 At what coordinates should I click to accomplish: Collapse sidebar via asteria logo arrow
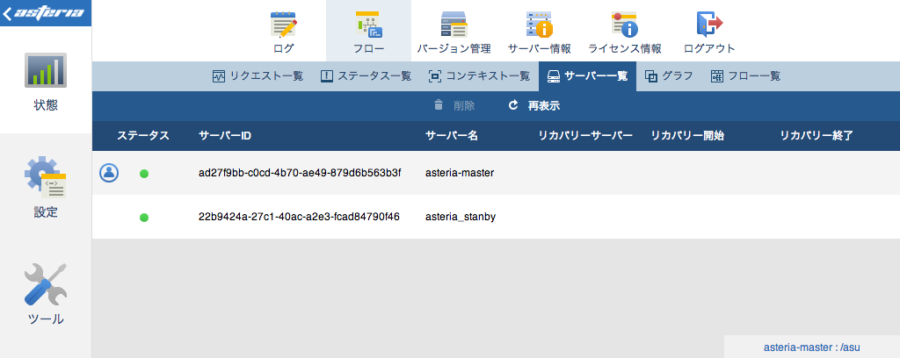(10, 13)
